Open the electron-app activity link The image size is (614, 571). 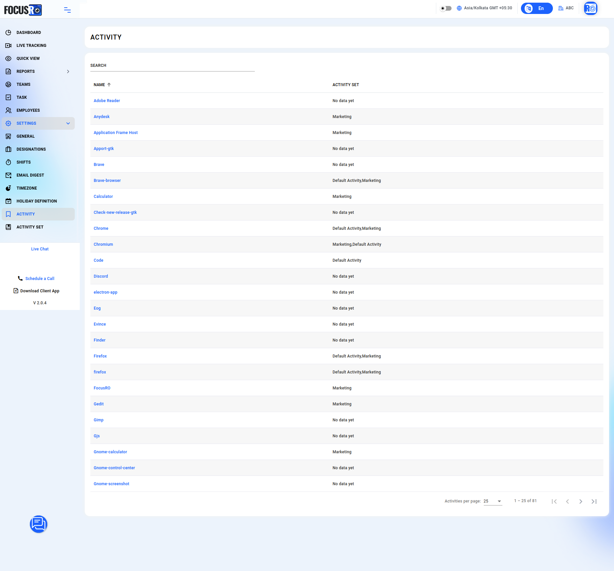point(106,292)
